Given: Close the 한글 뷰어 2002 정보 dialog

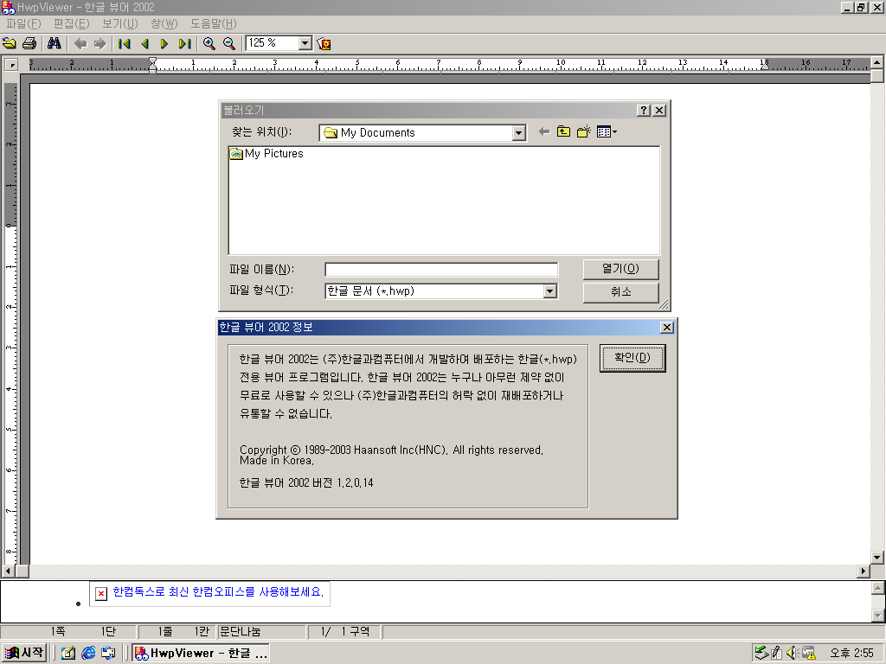Looking at the screenshot, I should pyautogui.click(x=667, y=328).
